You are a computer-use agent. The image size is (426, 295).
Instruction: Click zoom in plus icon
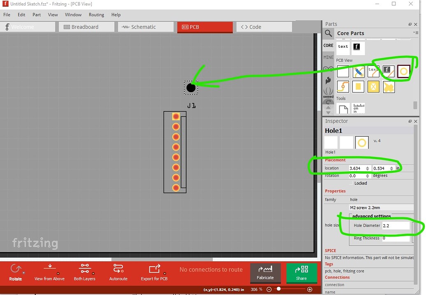point(310,289)
